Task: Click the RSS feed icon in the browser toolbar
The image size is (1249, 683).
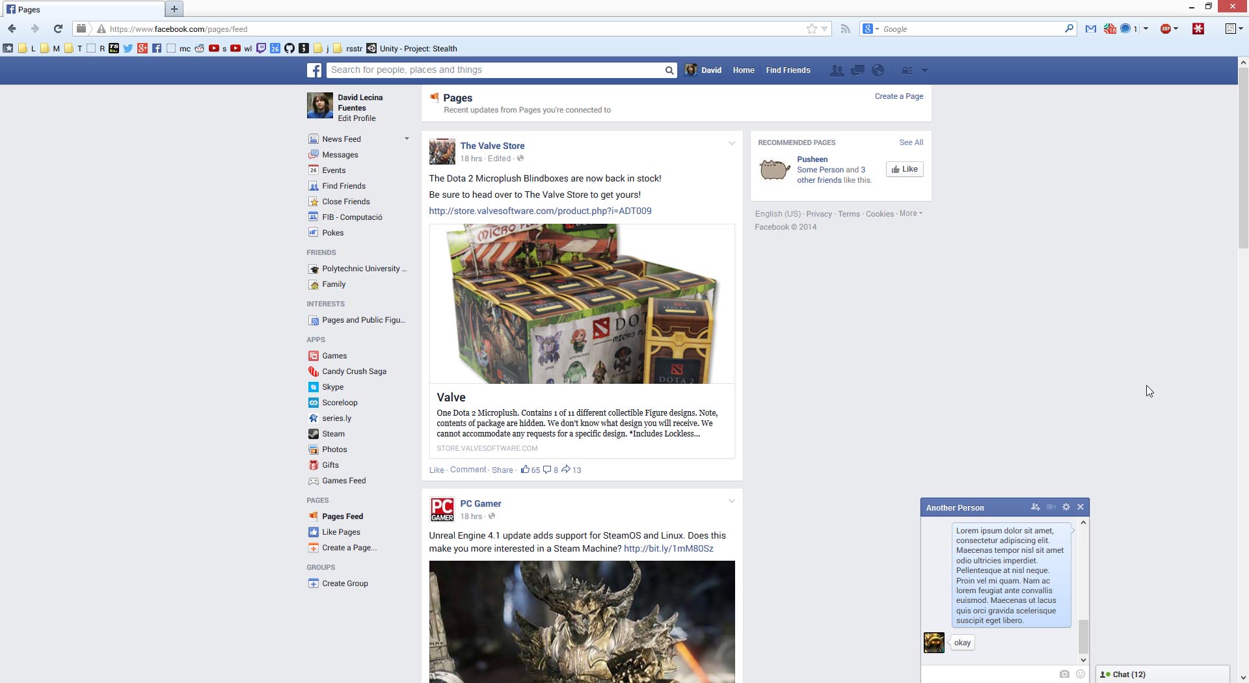Action: click(x=845, y=29)
